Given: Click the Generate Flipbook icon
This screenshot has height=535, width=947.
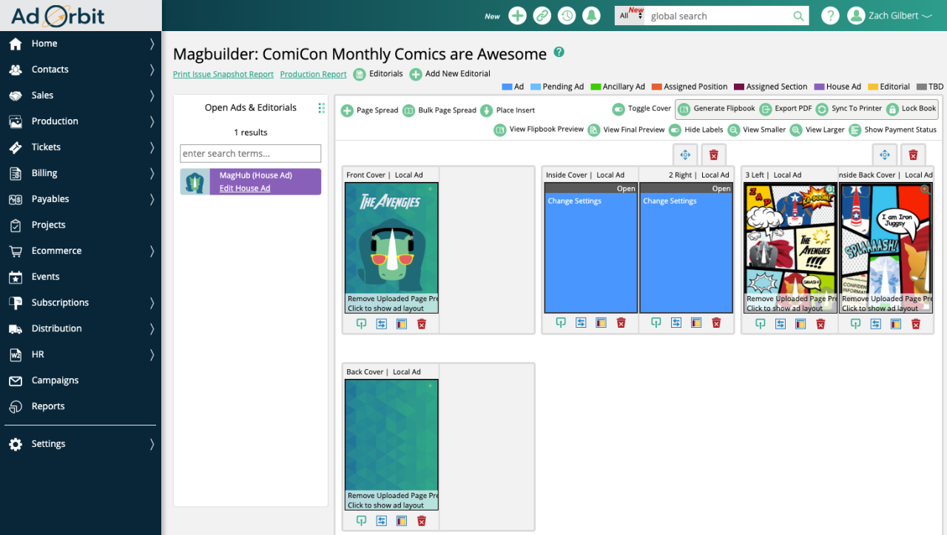Looking at the screenshot, I should tap(684, 109).
